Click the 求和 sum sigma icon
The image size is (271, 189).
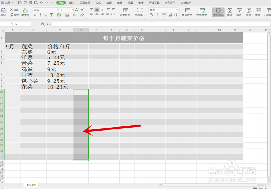(230, 10)
